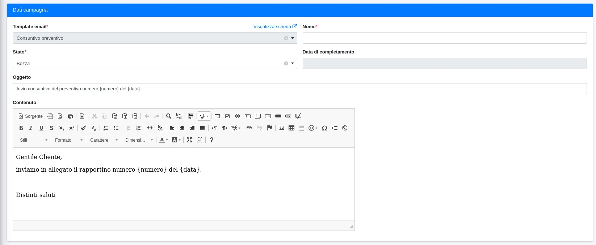Viewport: 596px width, 245px height.
Task: Toggle show blocks in editor
Action: coord(199,140)
